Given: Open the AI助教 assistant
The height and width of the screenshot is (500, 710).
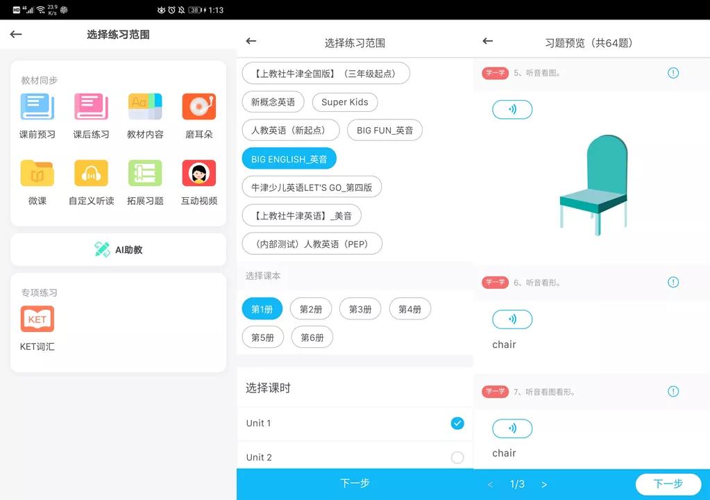Looking at the screenshot, I should [x=117, y=249].
